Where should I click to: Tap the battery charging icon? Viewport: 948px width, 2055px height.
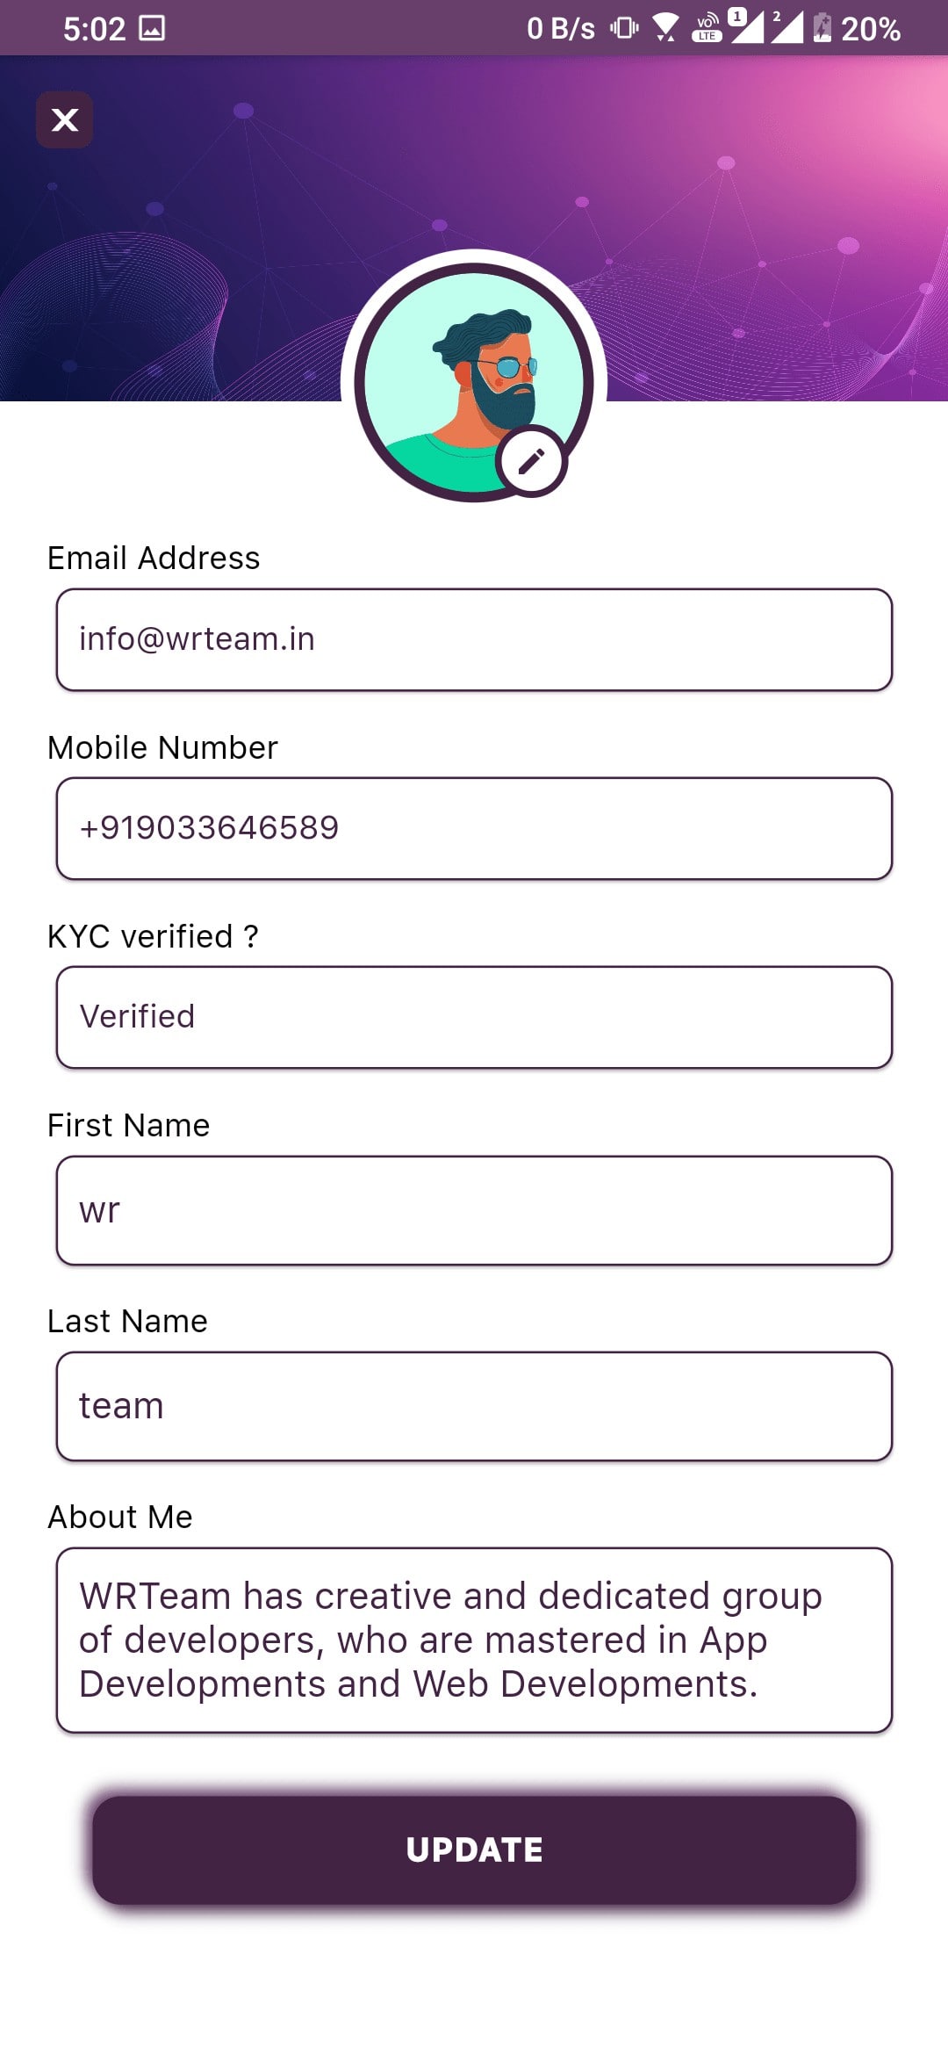[x=822, y=28]
